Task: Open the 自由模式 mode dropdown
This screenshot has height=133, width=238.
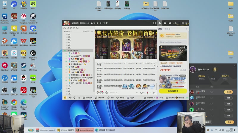Action: [x=68, y=31]
